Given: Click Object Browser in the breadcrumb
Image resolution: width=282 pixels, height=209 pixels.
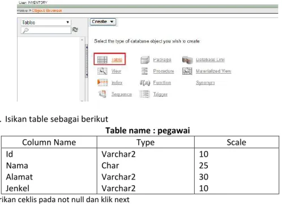Looking at the screenshot, I should [x=47, y=10].
